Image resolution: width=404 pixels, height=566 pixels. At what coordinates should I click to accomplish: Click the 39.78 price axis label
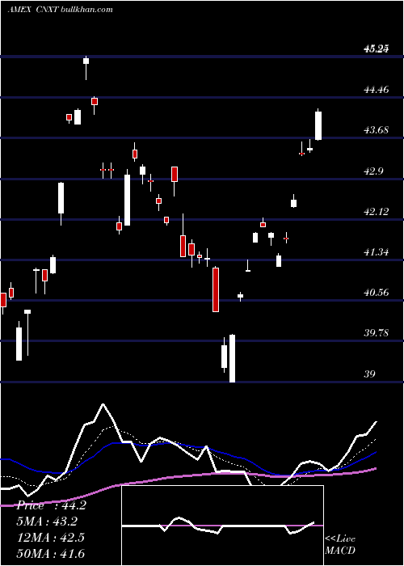click(377, 332)
